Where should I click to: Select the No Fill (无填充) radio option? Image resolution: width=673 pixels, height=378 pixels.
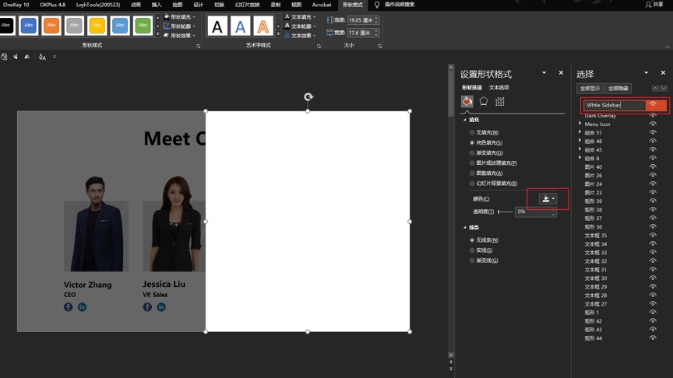tap(472, 133)
